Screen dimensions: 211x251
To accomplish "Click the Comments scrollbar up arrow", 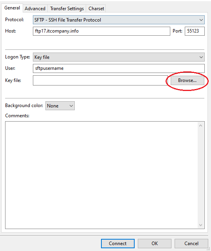I will point(200,125).
